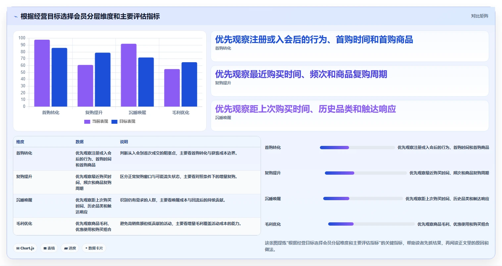Click the purple 毛利优化 current bar

[172, 88]
